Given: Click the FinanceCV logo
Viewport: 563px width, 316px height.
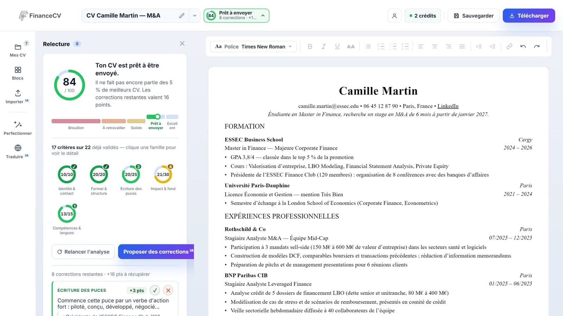Looking at the screenshot, I should click(x=40, y=15).
